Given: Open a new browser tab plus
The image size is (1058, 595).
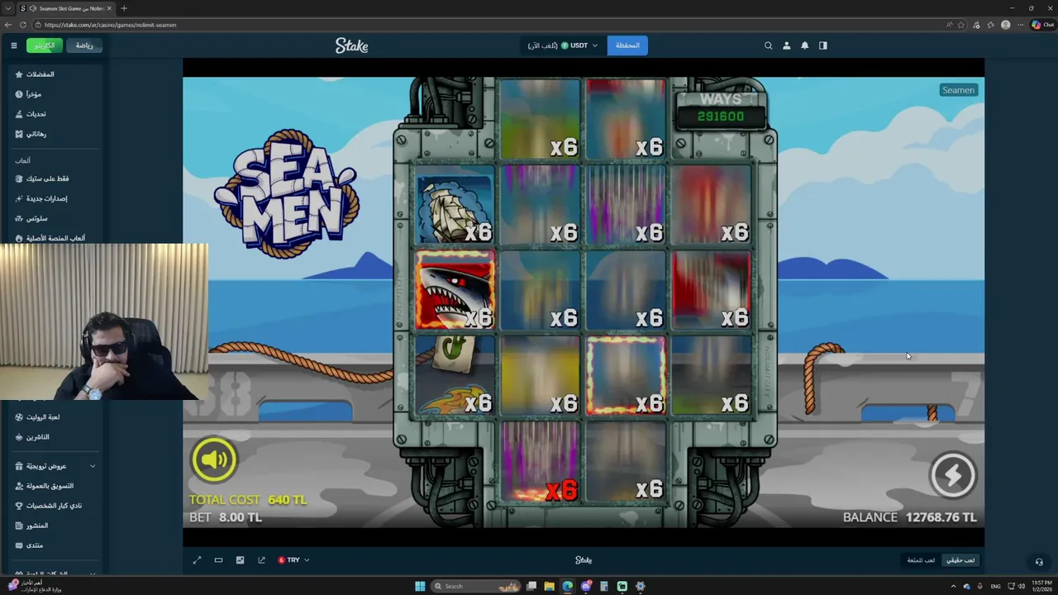Looking at the screenshot, I should (x=124, y=8).
